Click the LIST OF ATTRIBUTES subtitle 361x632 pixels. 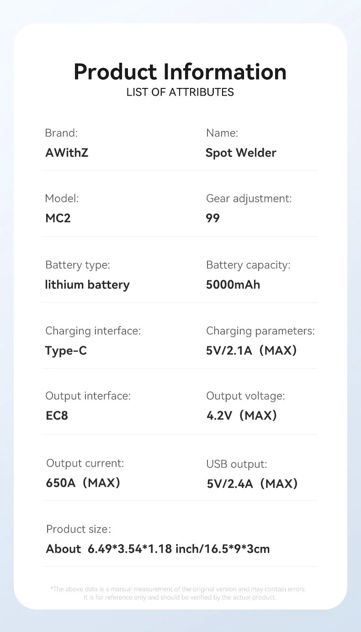180,92
